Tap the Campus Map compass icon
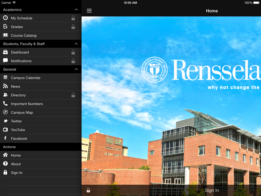The image size is (261, 196). pyautogui.click(x=5, y=112)
